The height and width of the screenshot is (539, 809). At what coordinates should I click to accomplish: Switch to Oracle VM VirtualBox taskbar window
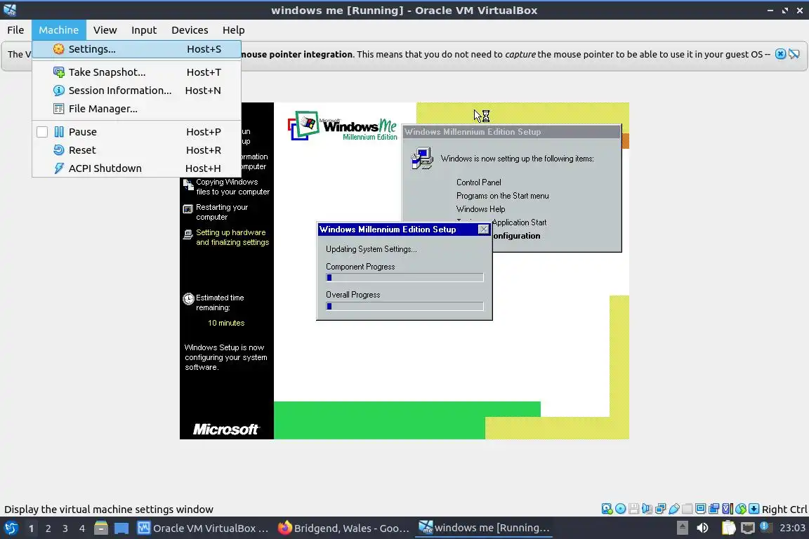coord(203,528)
